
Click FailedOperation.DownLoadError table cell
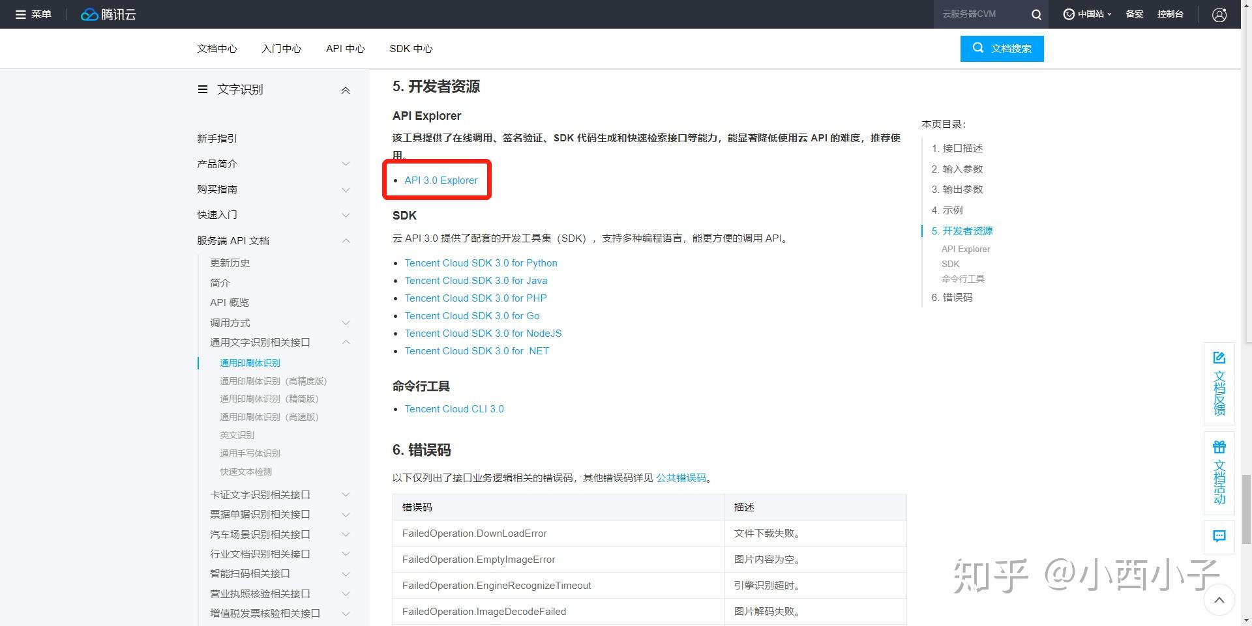tap(558, 534)
